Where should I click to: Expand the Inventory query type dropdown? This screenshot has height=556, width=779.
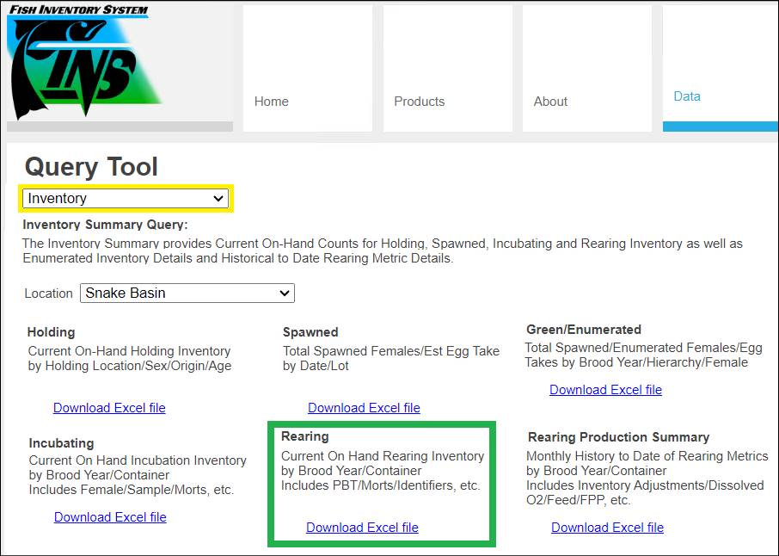[126, 199]
